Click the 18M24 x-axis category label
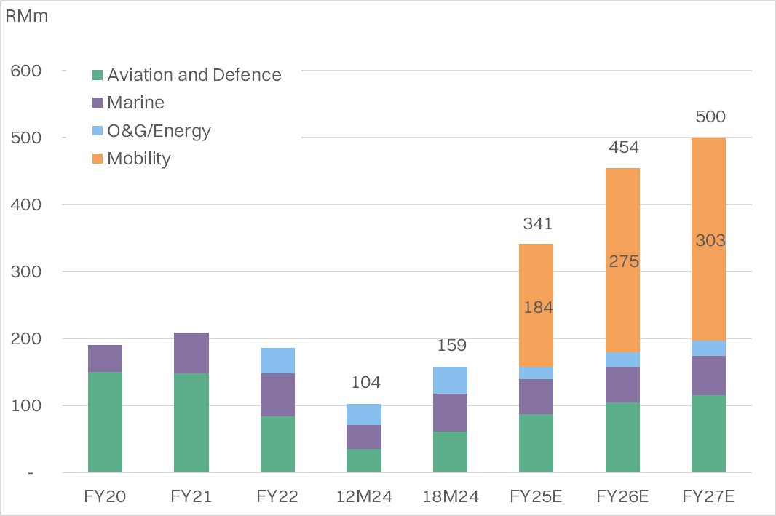The height and width of the screenshot is (516, 776). click(451, 497)
